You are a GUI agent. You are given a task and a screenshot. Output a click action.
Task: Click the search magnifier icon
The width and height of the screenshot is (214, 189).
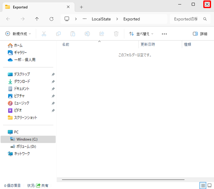click(x=205, y=19)
